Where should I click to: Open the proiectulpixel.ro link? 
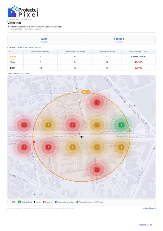click(x=149, y=208)
